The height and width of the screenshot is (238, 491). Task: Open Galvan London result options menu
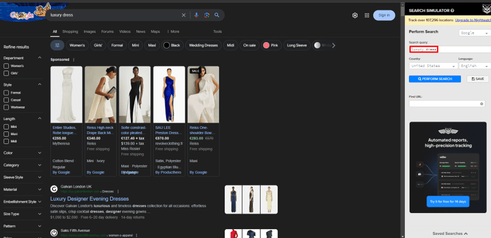tap(118, 191)
